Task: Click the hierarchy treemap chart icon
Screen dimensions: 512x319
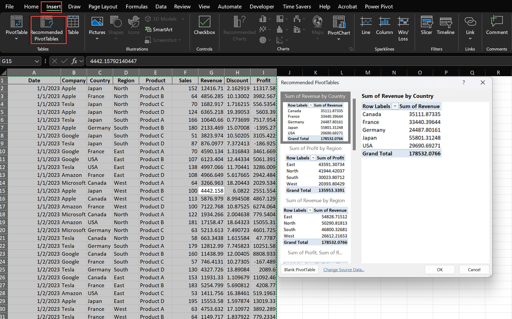Action: click(280, 19)
